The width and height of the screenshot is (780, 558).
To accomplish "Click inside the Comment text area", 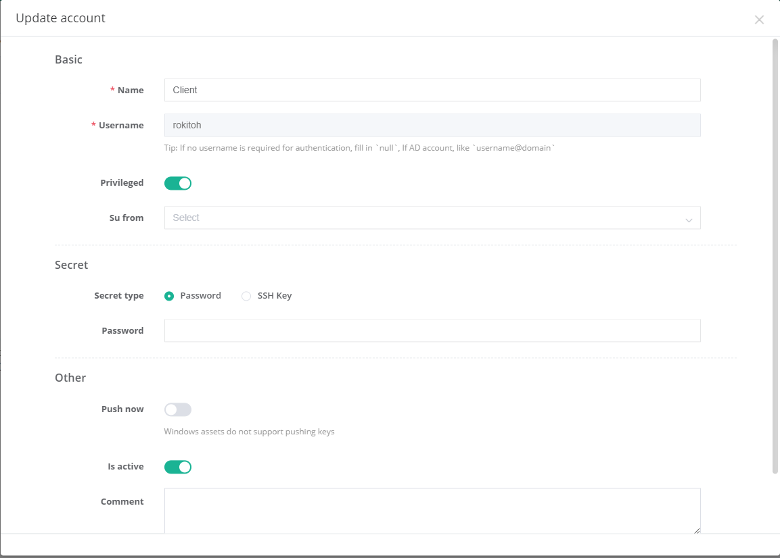I will tap(432, 510).
